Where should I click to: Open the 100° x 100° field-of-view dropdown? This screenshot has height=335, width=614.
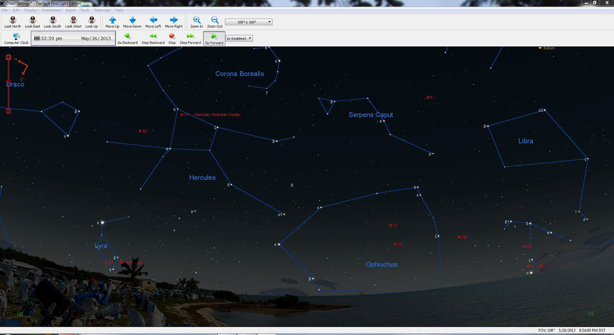tap(249, 22)
